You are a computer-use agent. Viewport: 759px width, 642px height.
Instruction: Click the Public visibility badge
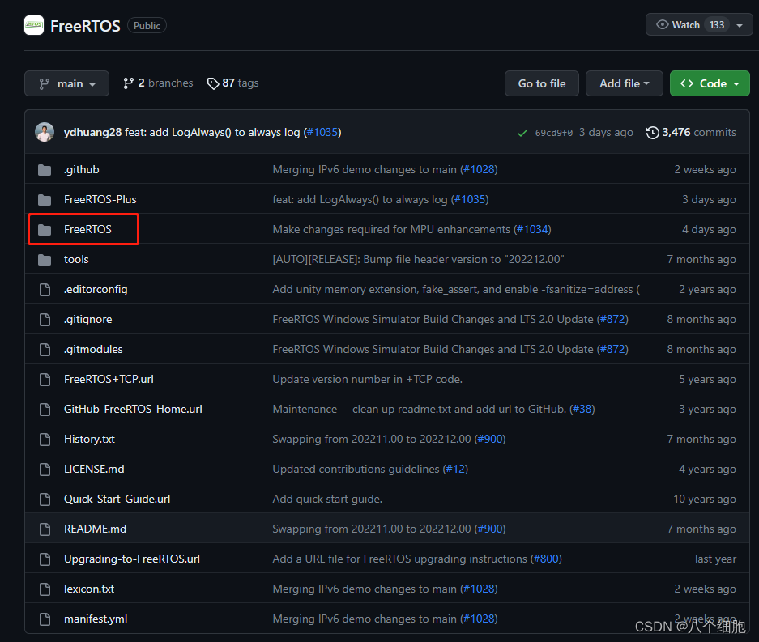click(147, 26)
